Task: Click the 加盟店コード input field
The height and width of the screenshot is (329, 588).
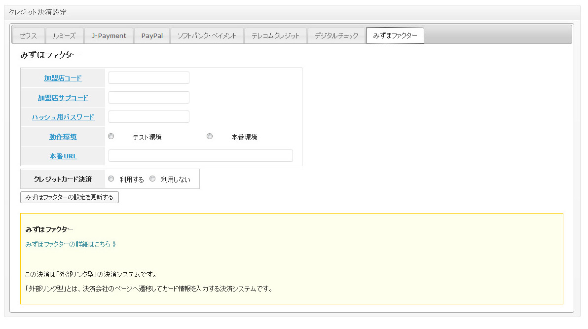Action: (148, 78)
